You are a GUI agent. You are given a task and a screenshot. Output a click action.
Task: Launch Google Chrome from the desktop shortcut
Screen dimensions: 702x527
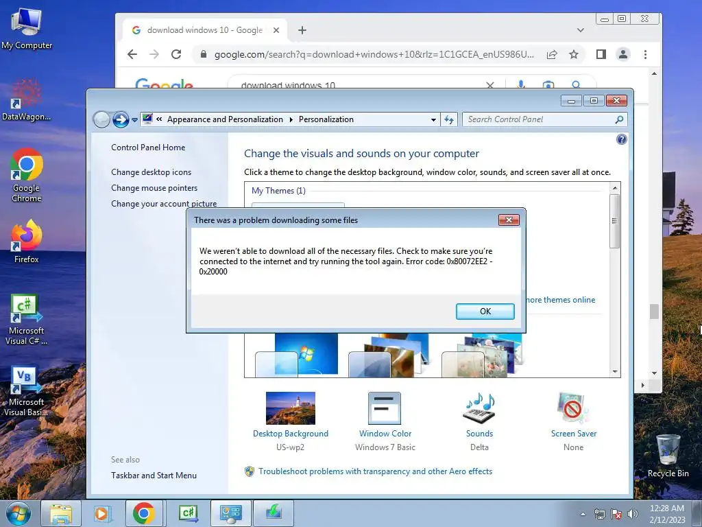[x=27, y=175]
